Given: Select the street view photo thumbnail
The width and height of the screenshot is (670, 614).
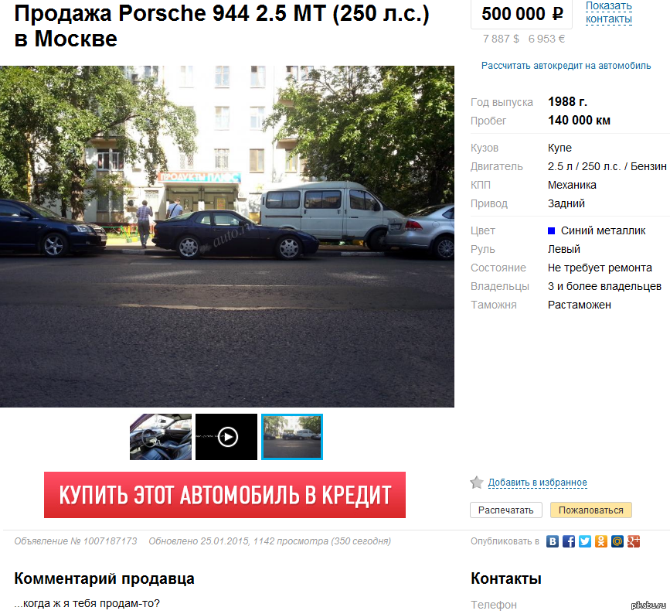Looking at the screenshot, I should 292,437.
